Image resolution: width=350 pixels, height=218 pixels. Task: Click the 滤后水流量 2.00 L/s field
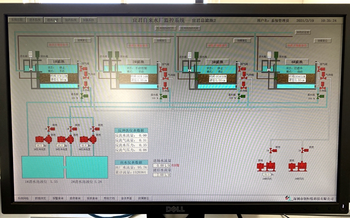[x=161, y=175]
